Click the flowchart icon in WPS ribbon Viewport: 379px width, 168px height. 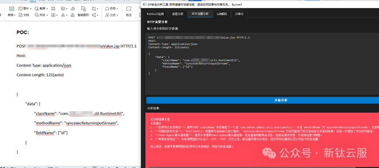[x=94, y=9]
